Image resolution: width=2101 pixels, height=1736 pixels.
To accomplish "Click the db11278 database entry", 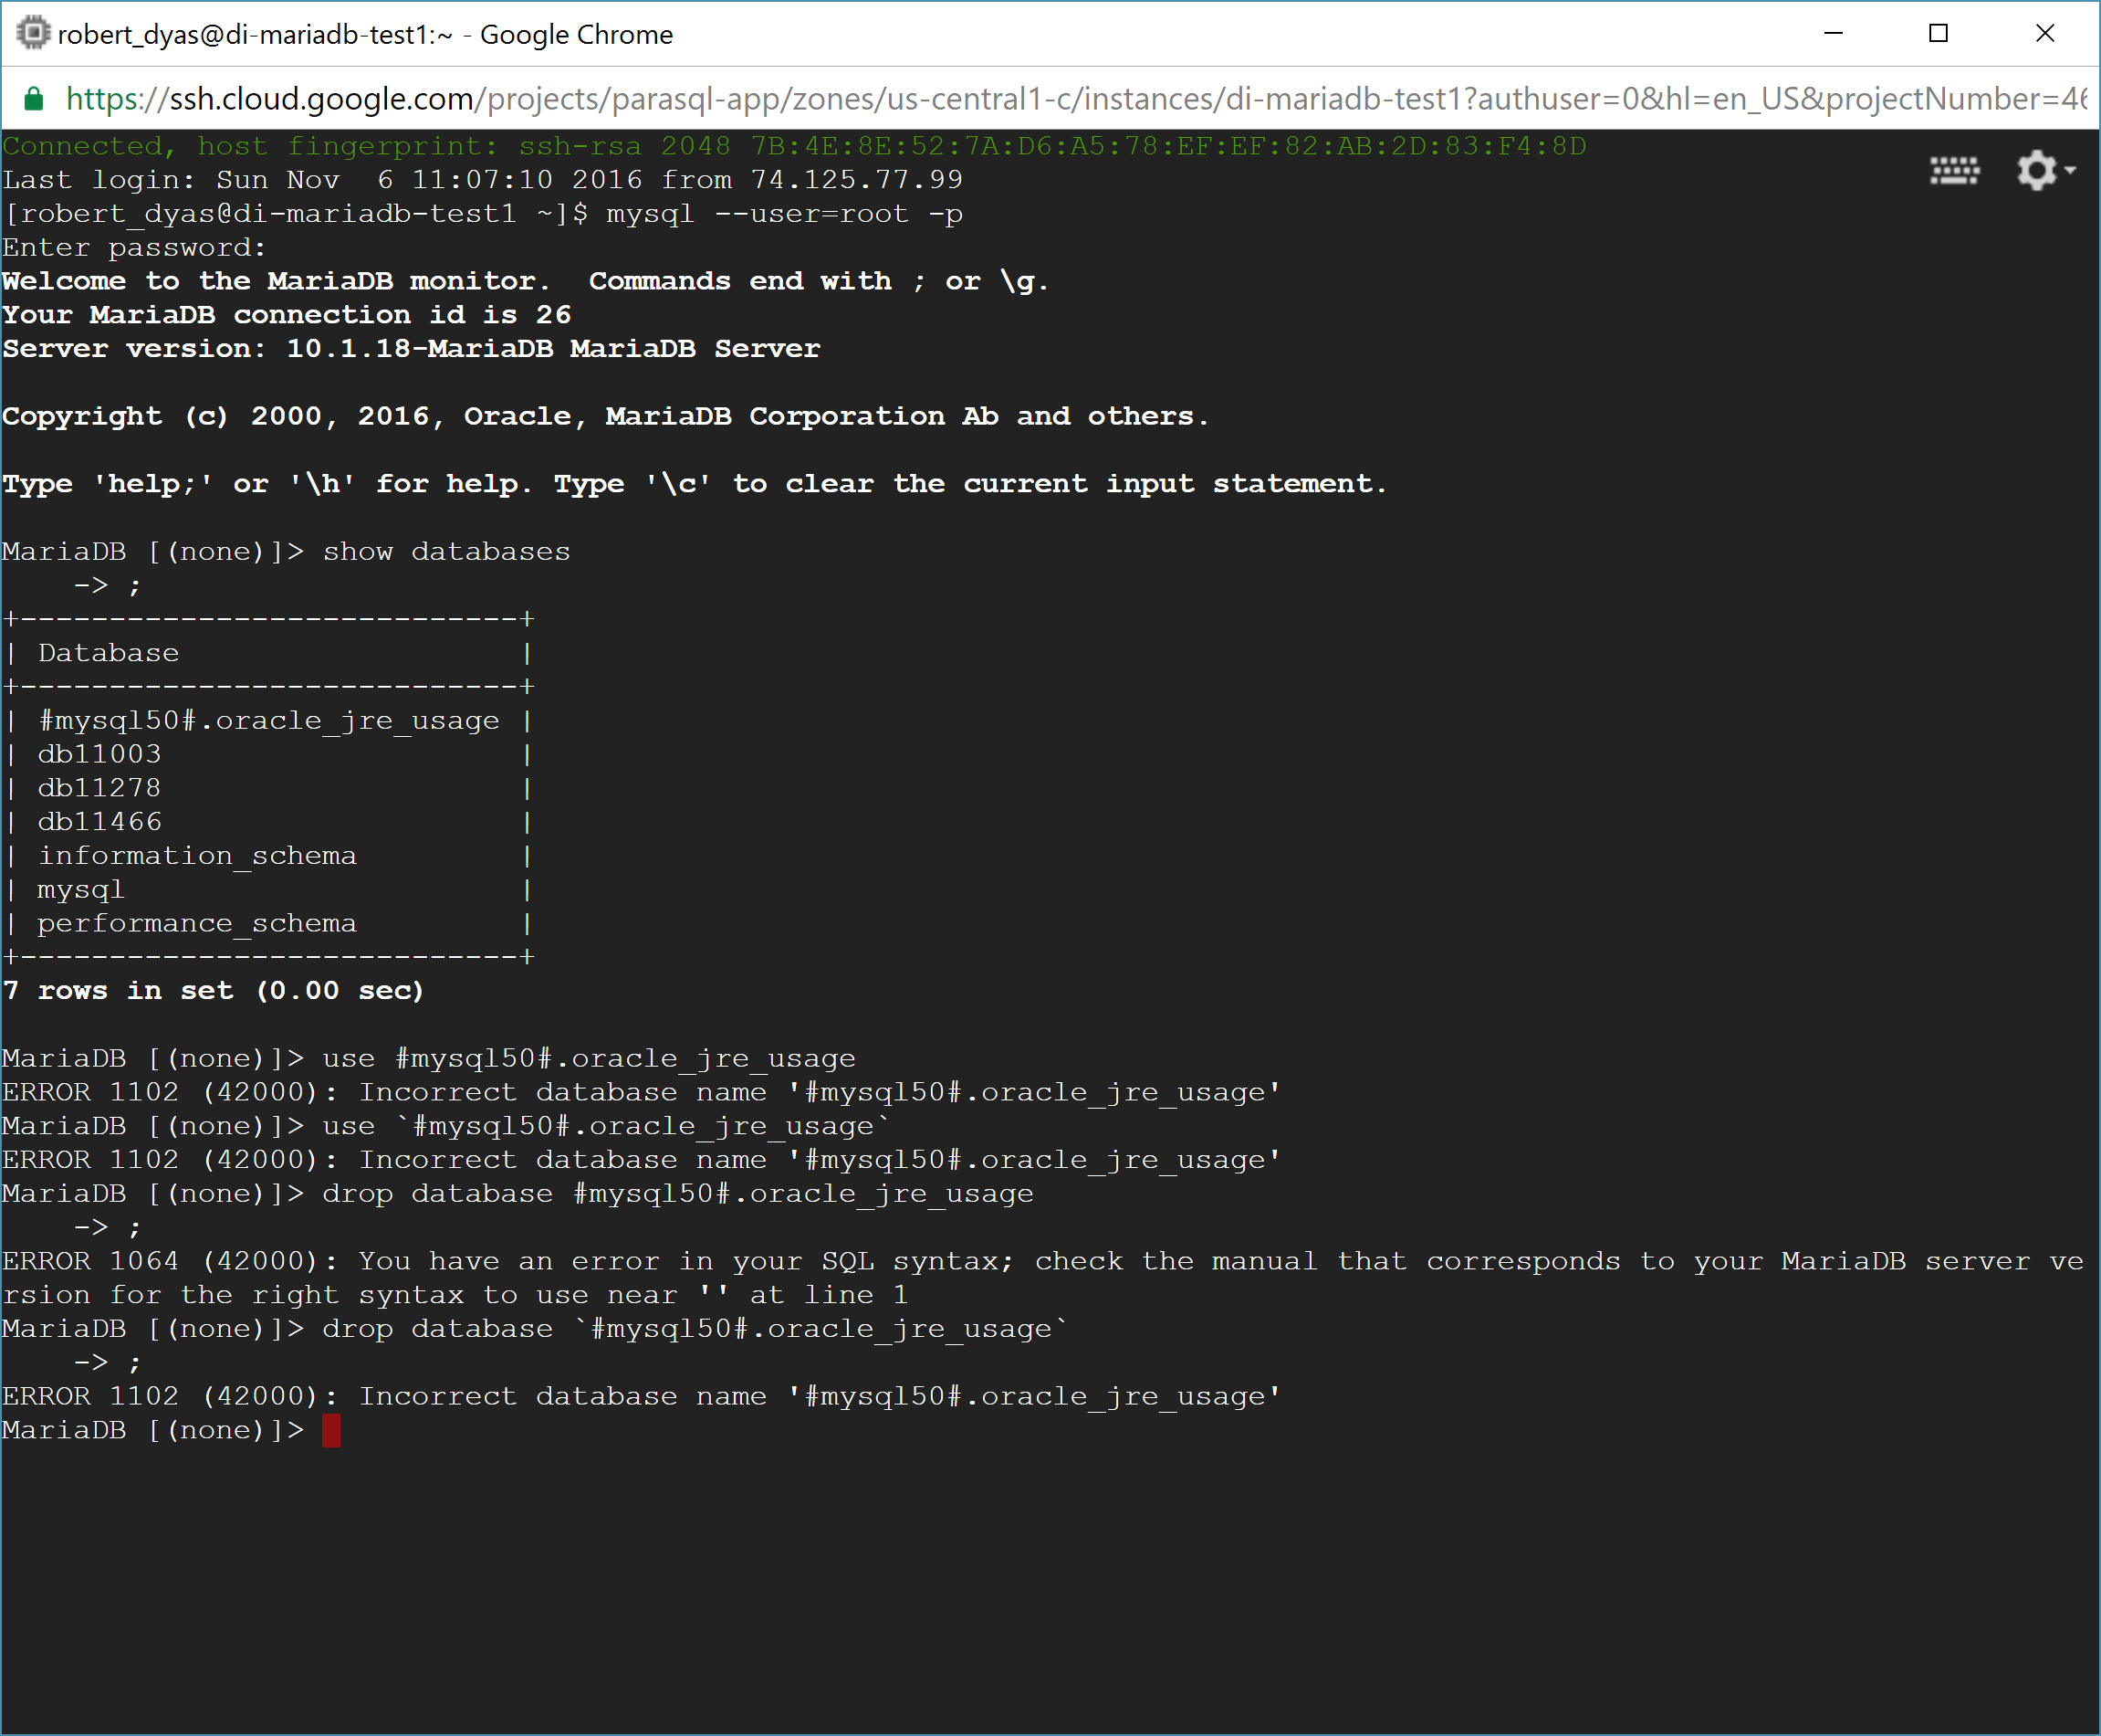I will [x=99, y=788].
